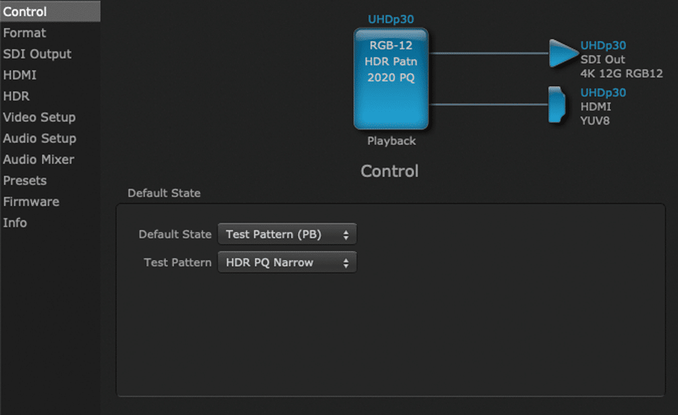The height and width of the screenshot is (415, 678).
Task: Open Audio Setup in the sidebar
Action: 40,139
